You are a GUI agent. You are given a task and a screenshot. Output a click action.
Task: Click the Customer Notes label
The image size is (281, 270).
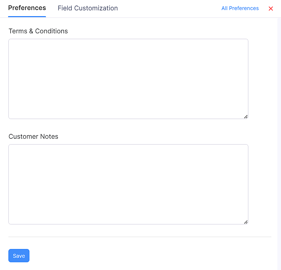(33, 136)
